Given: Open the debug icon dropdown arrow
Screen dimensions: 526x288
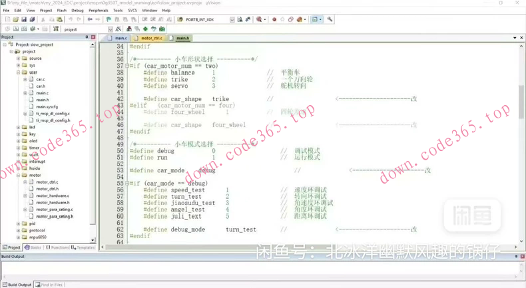Looking at the screenshot, I should [x=265, y=19].
